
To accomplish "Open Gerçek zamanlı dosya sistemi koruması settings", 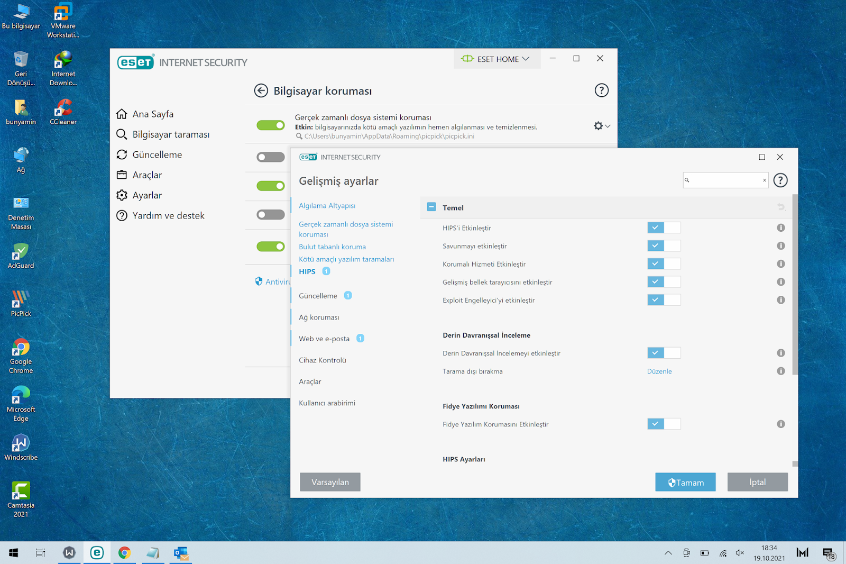I will coord(346,229).
